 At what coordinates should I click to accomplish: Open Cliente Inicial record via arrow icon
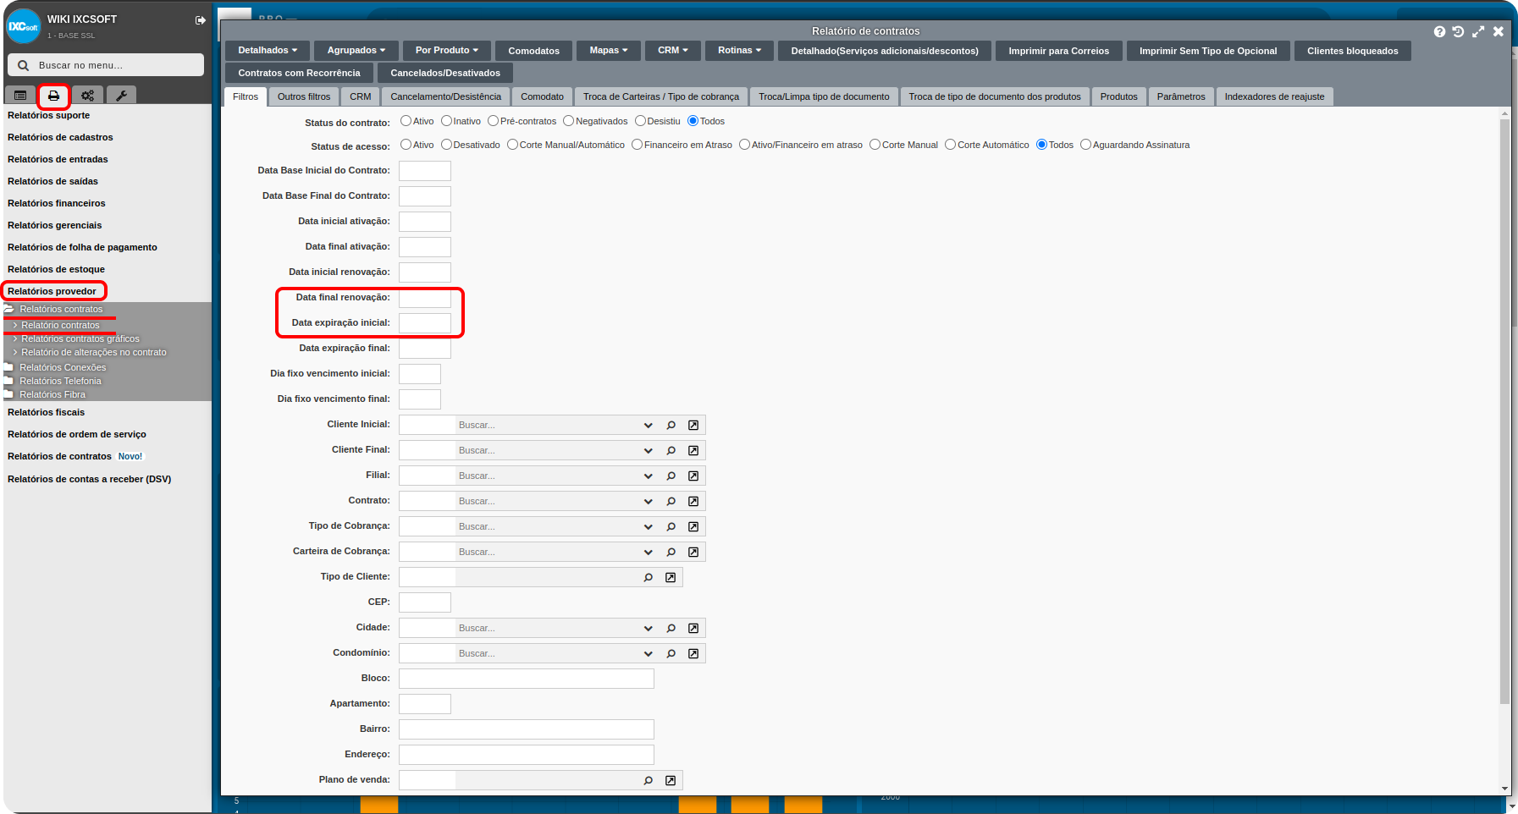click(x=693, y=425)
